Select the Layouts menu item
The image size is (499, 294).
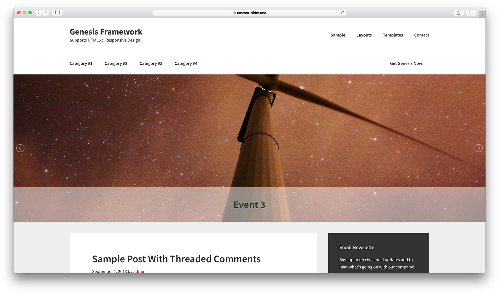[x=364, y=35]
